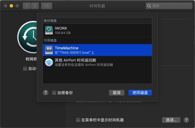Click the IWORK backup disk icon

[x=49, y=30]
